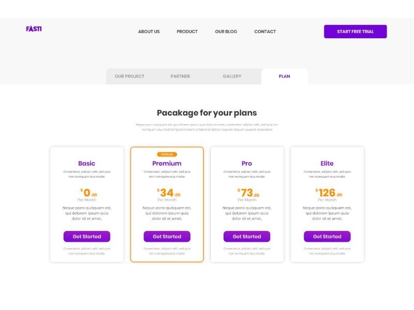
Task: Navigate to the Contact page
Action: click(x=265, y=32)
